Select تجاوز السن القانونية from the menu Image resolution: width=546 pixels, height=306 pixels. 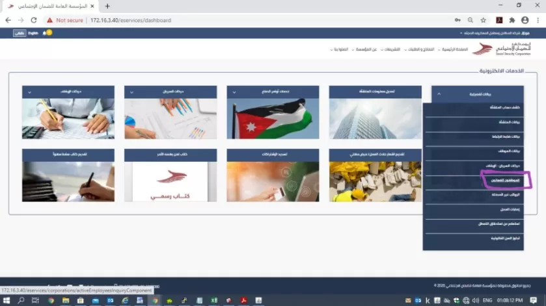coord(473,238)
